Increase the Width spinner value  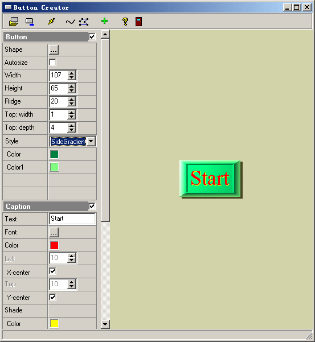[x=71, y=73]
